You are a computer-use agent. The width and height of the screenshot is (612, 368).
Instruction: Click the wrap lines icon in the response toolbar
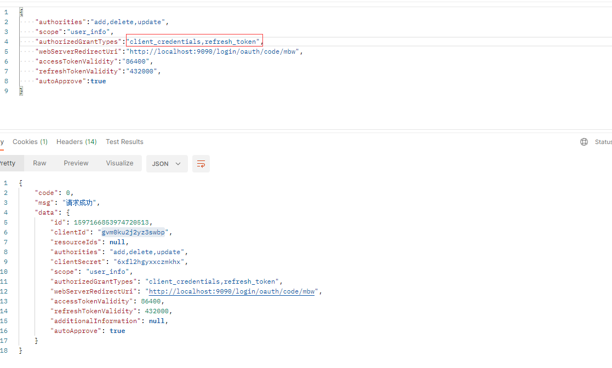point(201,164)
